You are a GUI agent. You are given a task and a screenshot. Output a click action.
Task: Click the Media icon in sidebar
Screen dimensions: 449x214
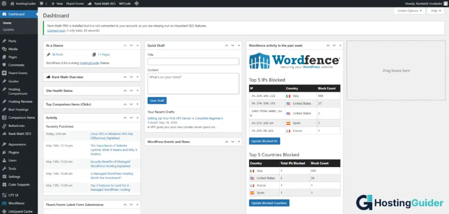coord(4,49)
